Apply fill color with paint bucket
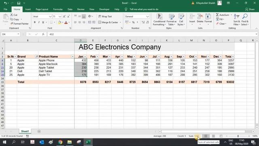Image resolution: width=259 pixels, height=146 pixels. [x=59, y=22]
